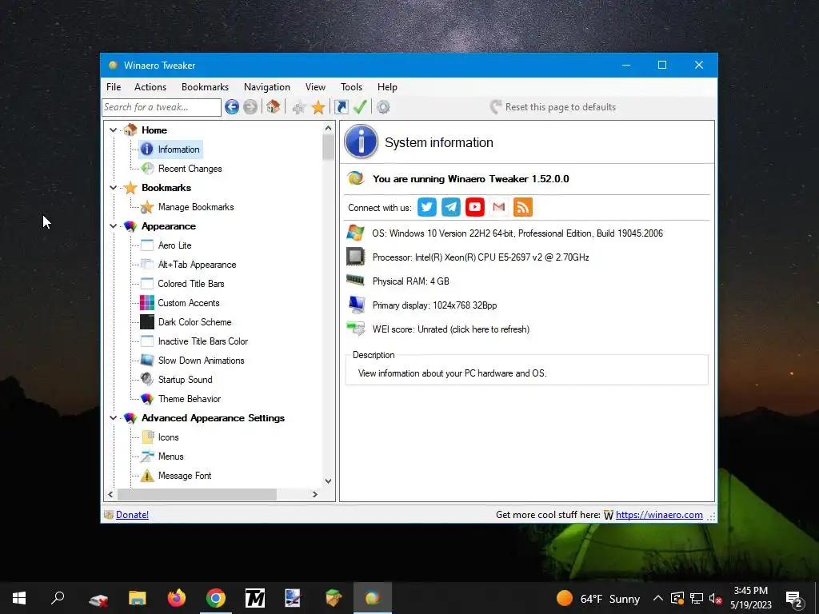Collapse the Appearance tree node

113,226
